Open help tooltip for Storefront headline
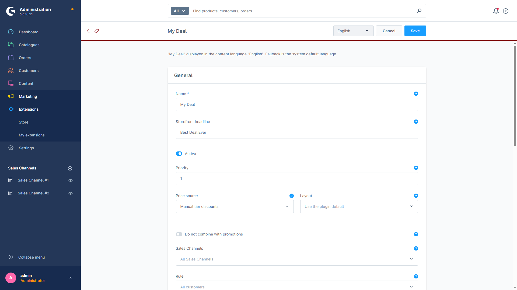Screen dimensions: 517x290 point(416,122)
